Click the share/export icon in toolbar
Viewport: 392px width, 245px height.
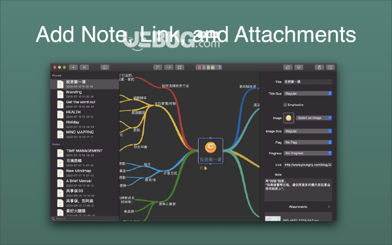pyautogui.click(x=319, y=67)
